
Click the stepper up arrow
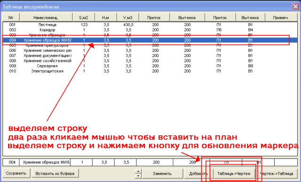138,171
